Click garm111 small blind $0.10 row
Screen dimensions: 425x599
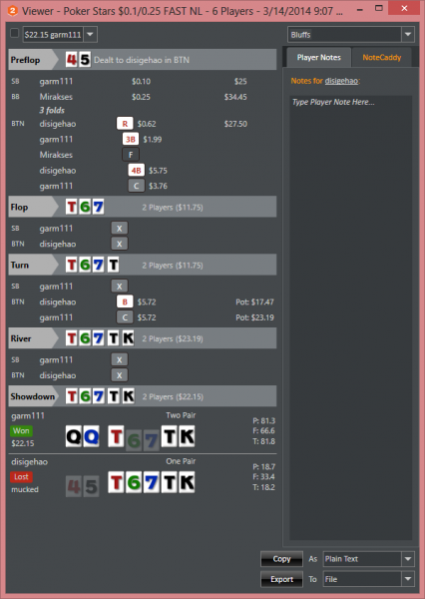[x=142, y=81]
